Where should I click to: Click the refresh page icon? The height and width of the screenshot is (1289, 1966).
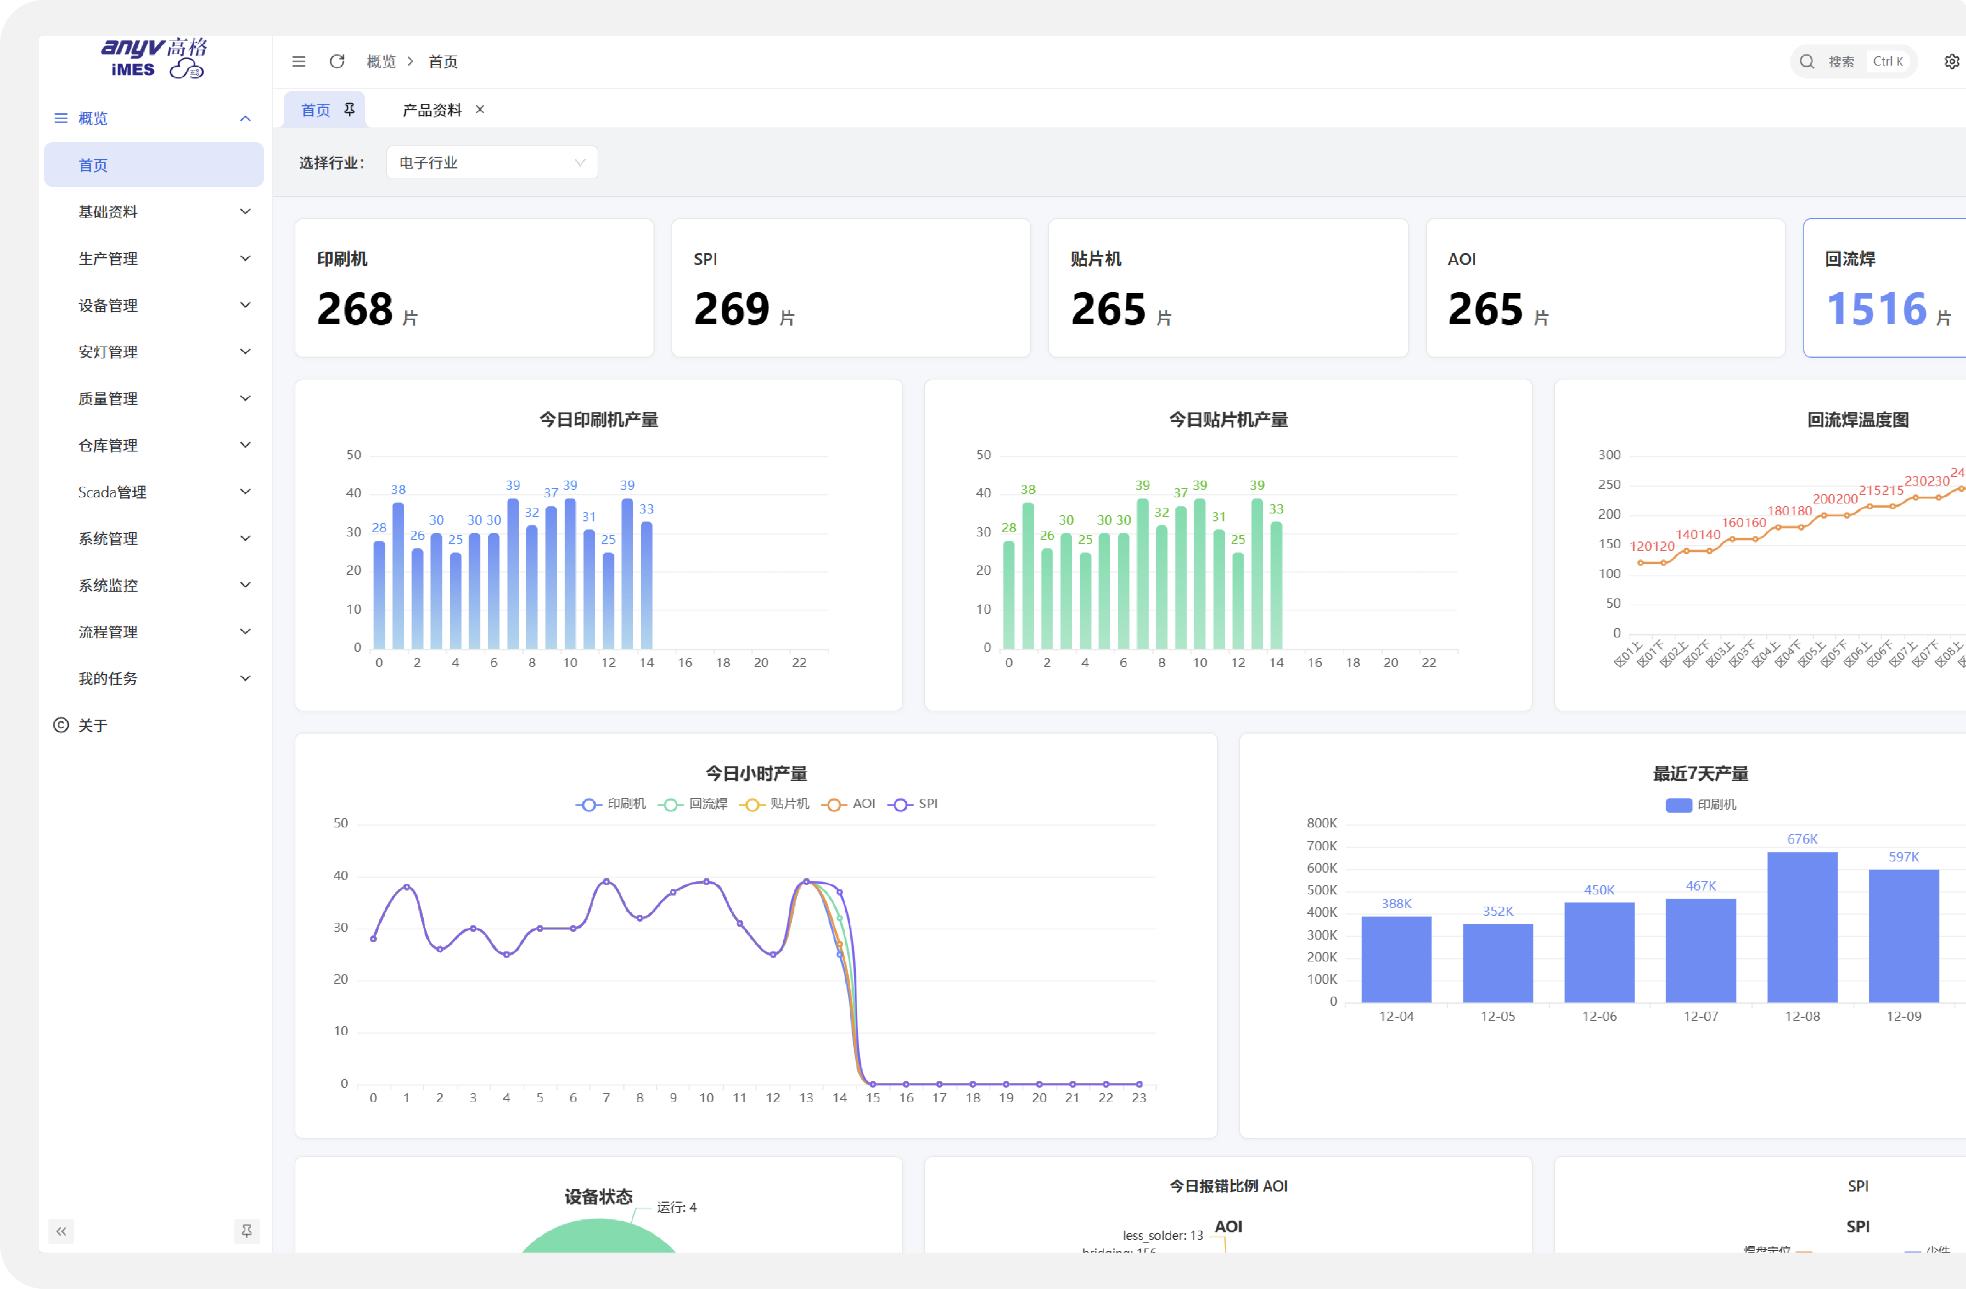[337, 62]
